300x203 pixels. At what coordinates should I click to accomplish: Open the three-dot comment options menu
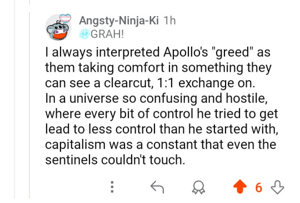(112, 187)
